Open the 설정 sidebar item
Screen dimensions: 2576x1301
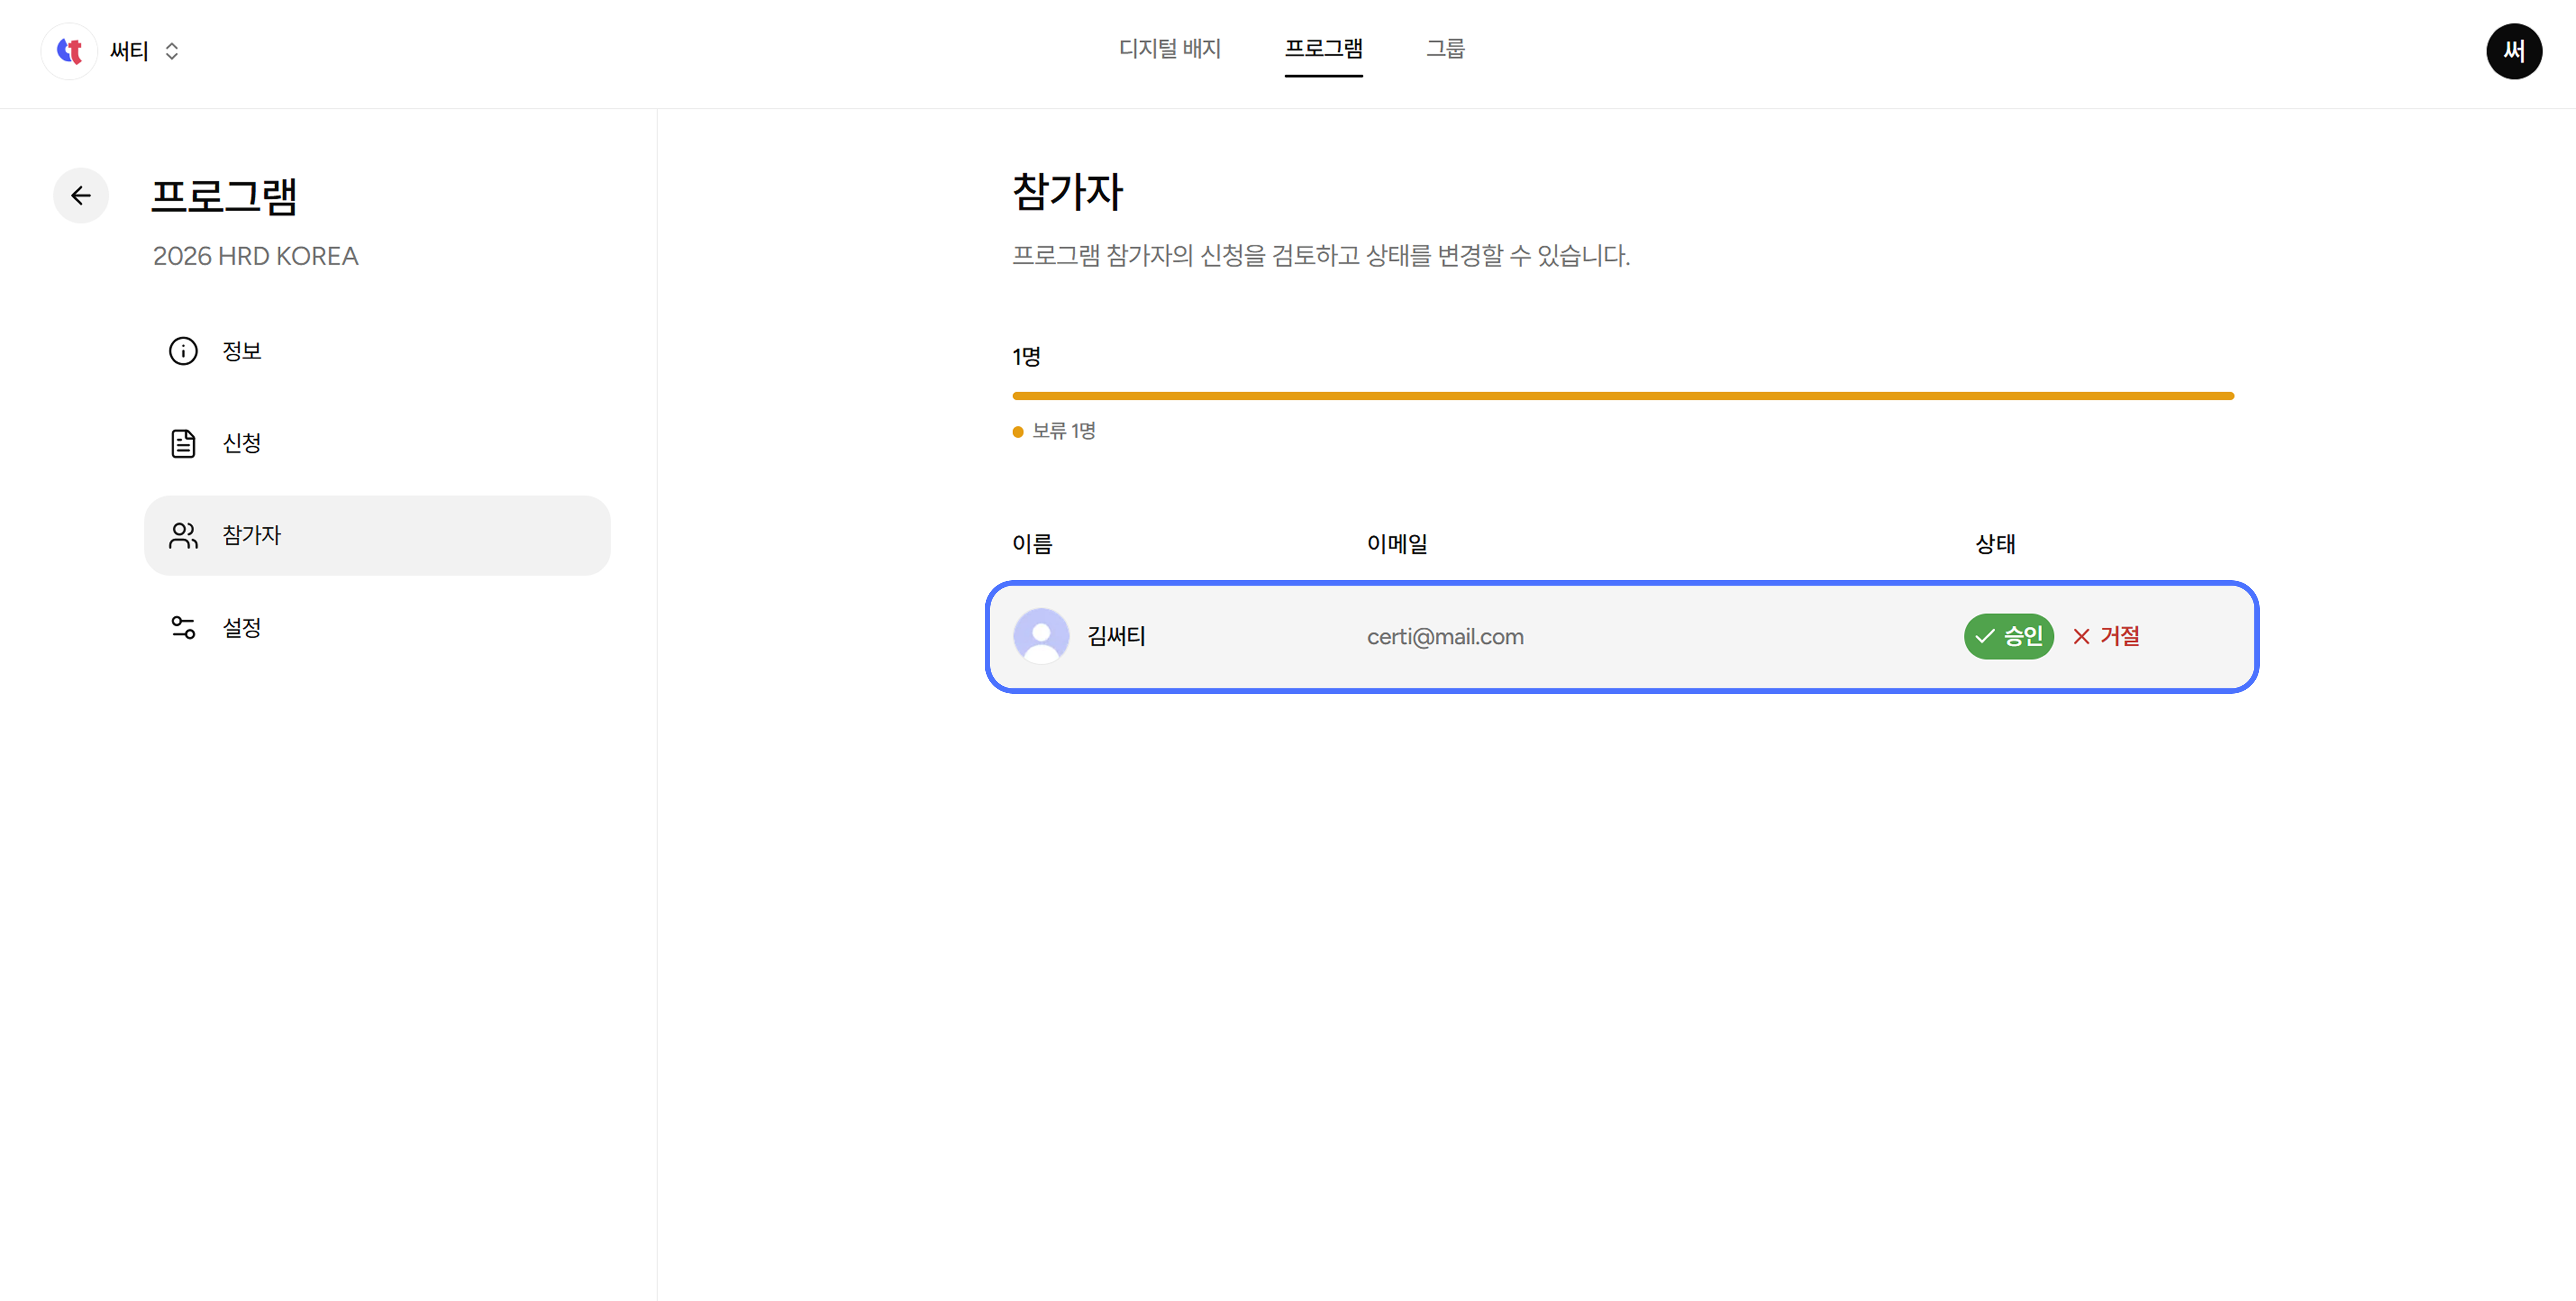click(x=377, y=628)
